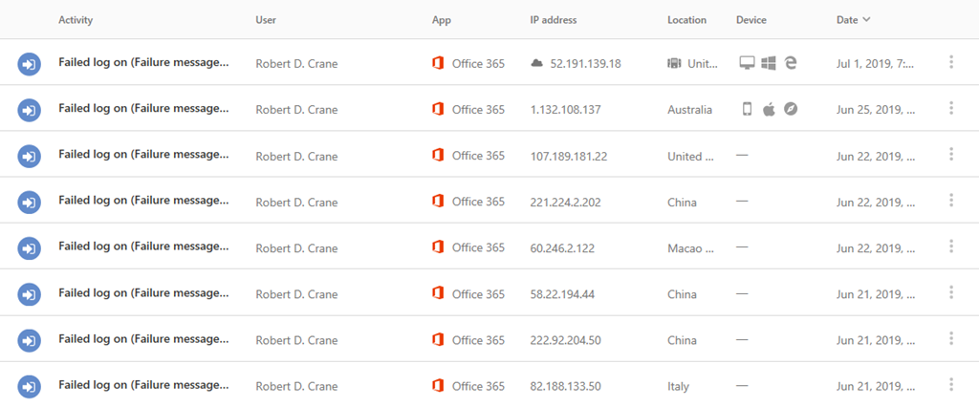Image resolution: width=979 pixels, height=407 pixels.
Task: Click the IP address 222.92.204.50
Action: [x=565, y=340]
